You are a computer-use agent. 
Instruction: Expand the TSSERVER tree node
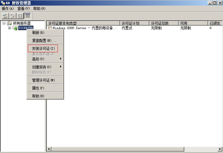click(10, 28)
